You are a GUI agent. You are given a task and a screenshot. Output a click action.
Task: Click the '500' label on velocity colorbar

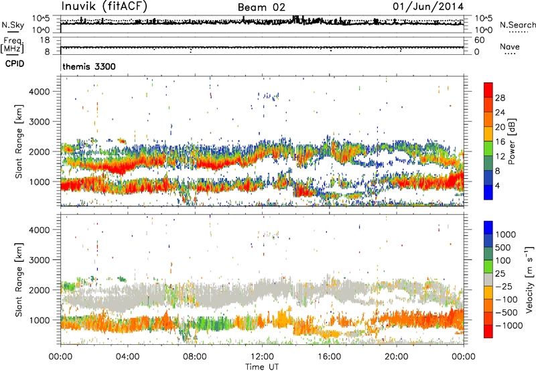(503, 247)
